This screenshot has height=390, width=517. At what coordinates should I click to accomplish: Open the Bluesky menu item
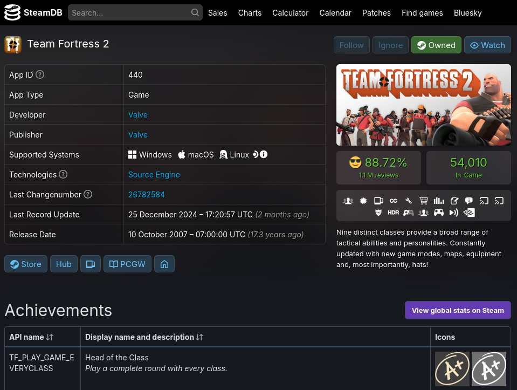[x=467, y=13]
